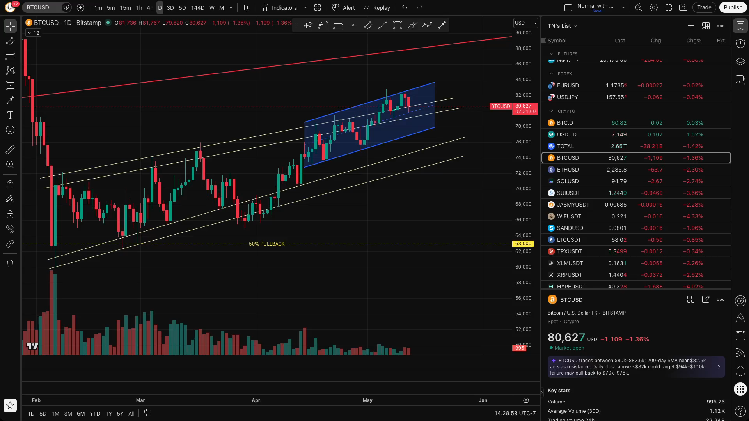Open the favorite indicators dropdown chevron
This screenshot has height=421, width=749.
point(305,7)
